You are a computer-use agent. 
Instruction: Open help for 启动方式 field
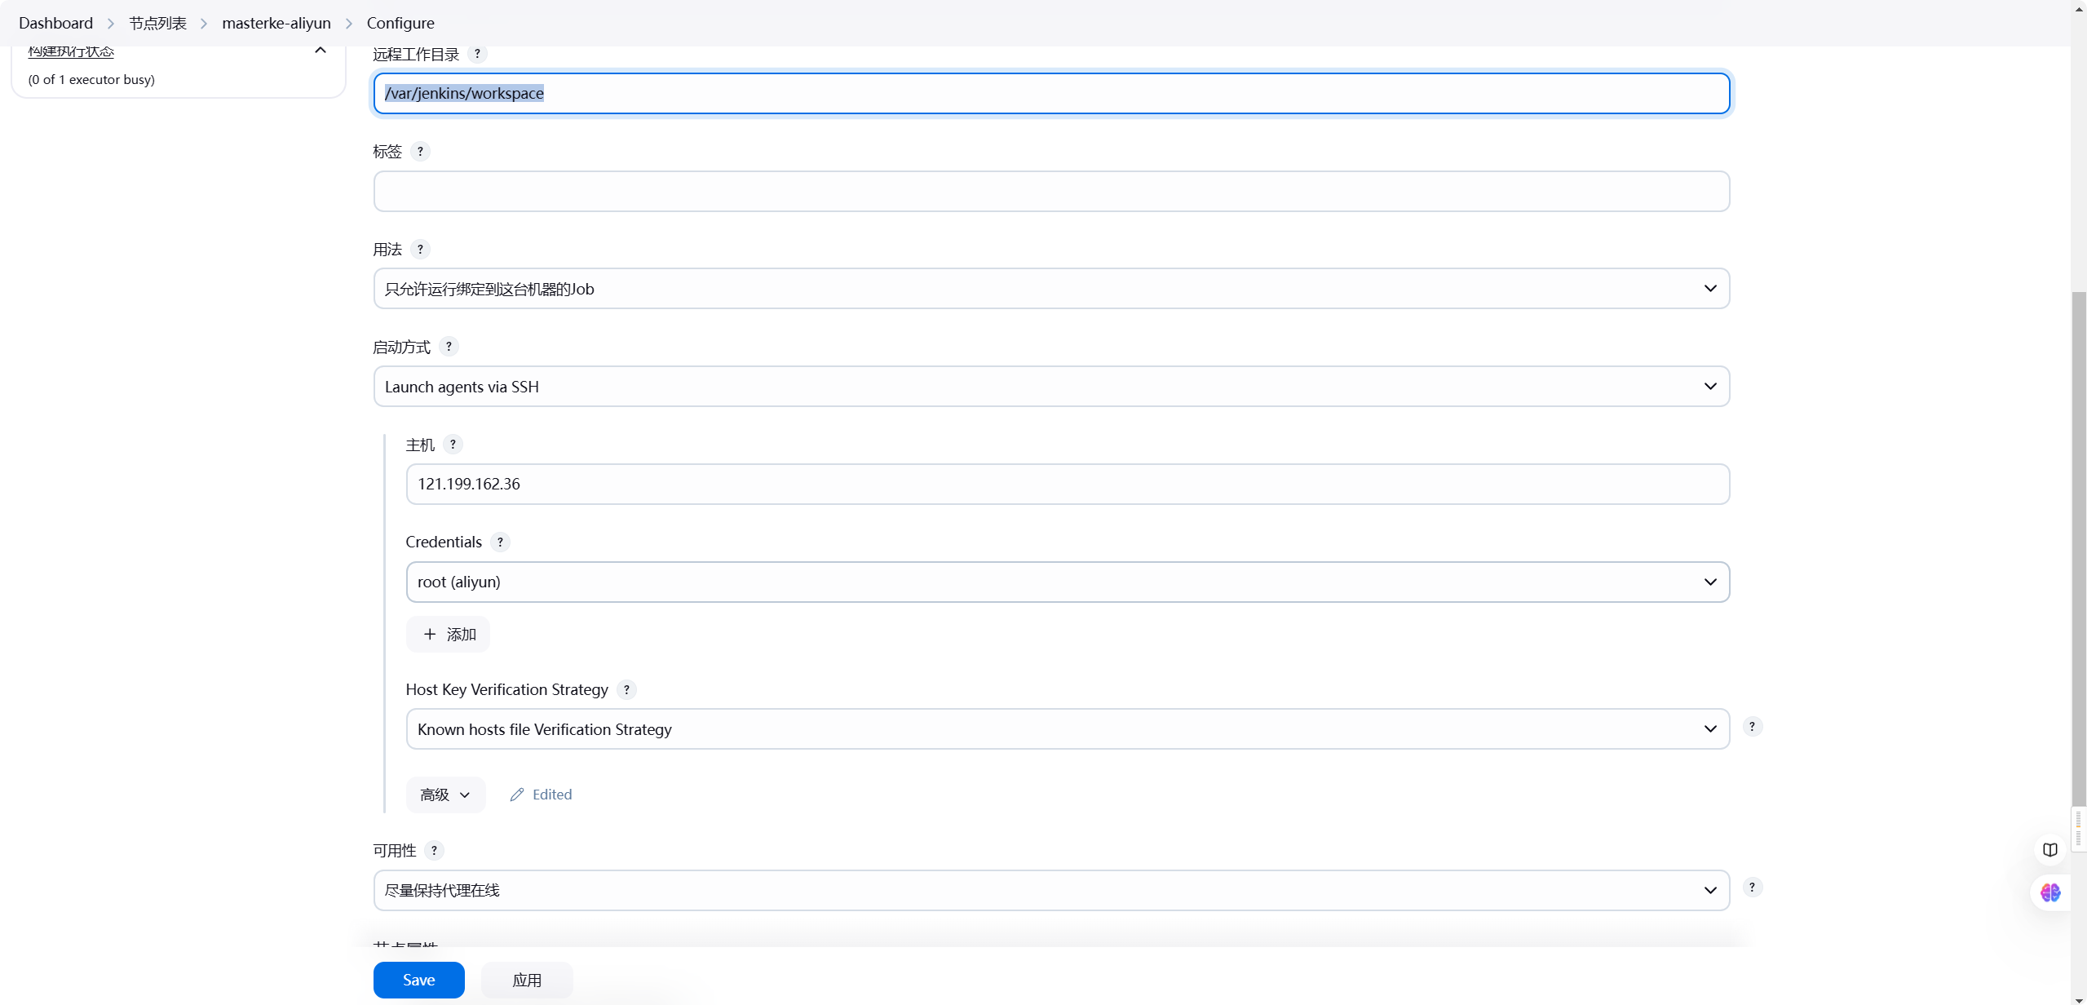(449, 347)
